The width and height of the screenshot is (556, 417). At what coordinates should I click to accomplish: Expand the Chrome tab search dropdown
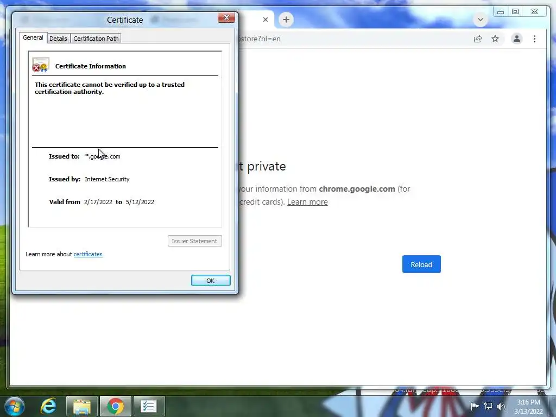tap(481, 20)
